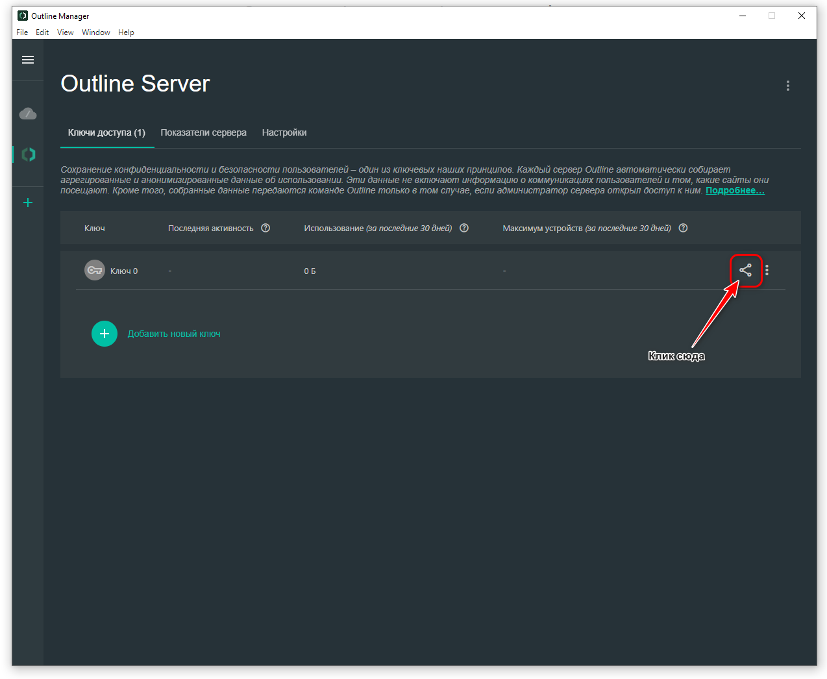Open the Help menu
This screenshot has width=827, height=679.
tap(126, 32)
